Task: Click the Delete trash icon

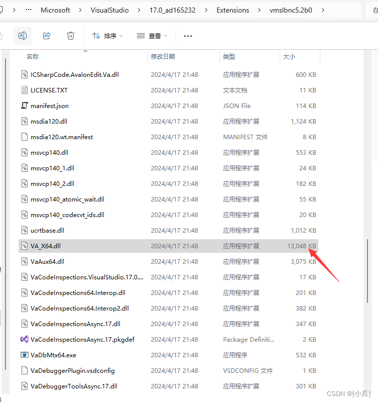Action: 71,36
